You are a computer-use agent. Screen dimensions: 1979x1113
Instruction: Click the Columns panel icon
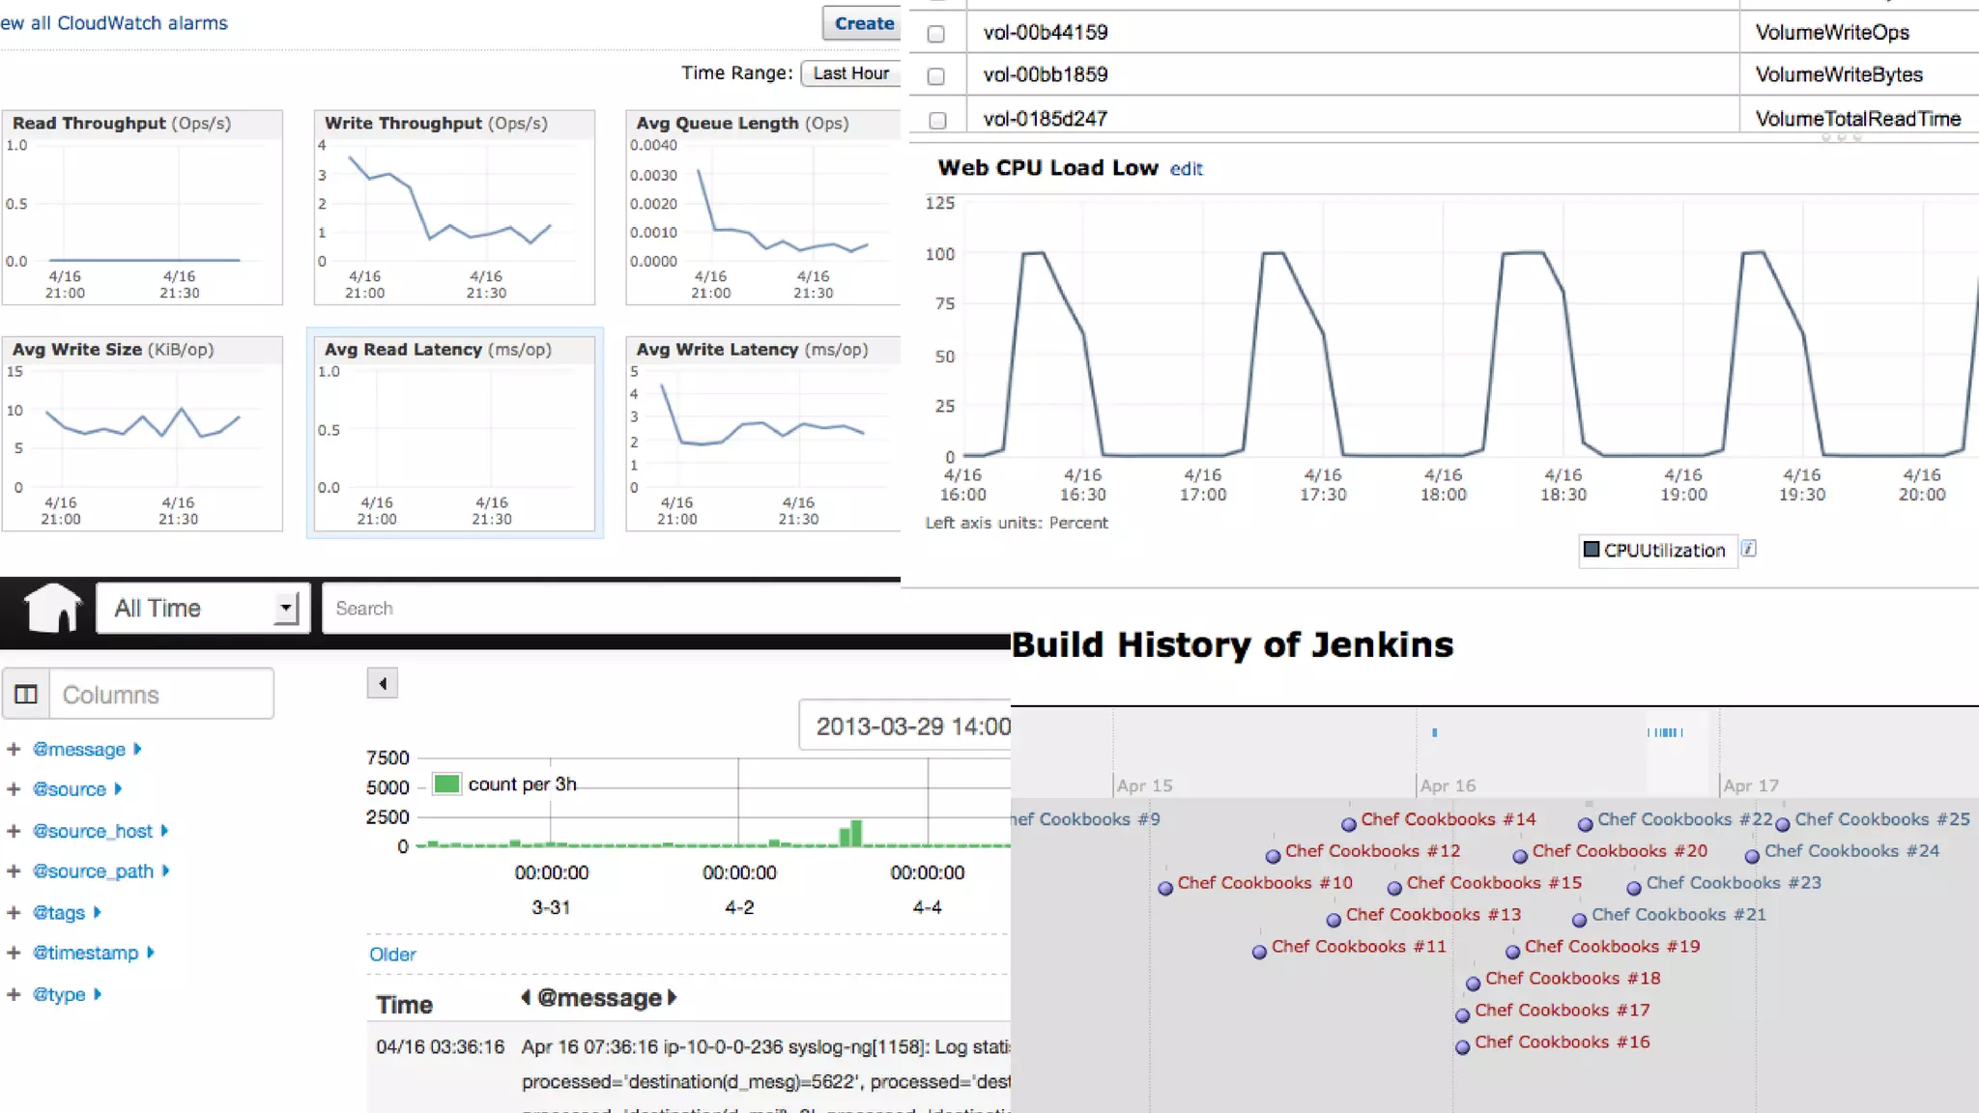(26, 694)
